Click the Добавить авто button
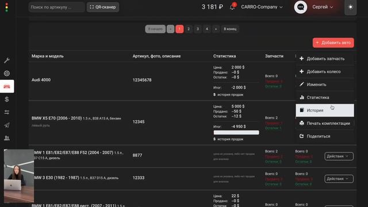Image resolution: width=368 pixels, height=207 pixels. click(x=333, y=43)
